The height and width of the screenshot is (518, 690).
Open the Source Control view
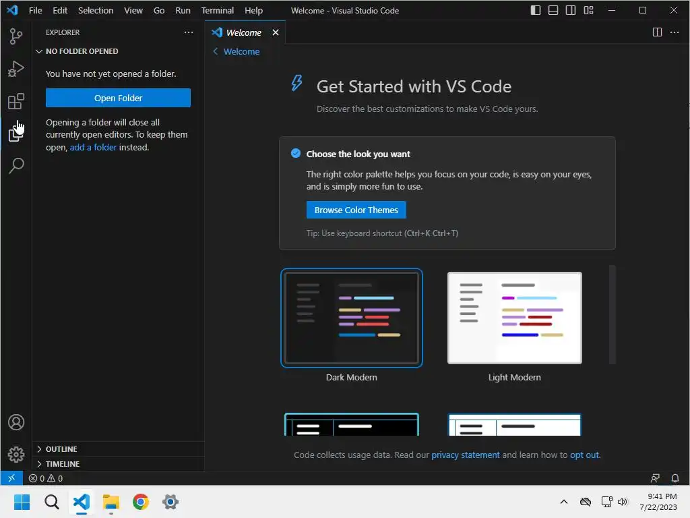pos(16,36)
